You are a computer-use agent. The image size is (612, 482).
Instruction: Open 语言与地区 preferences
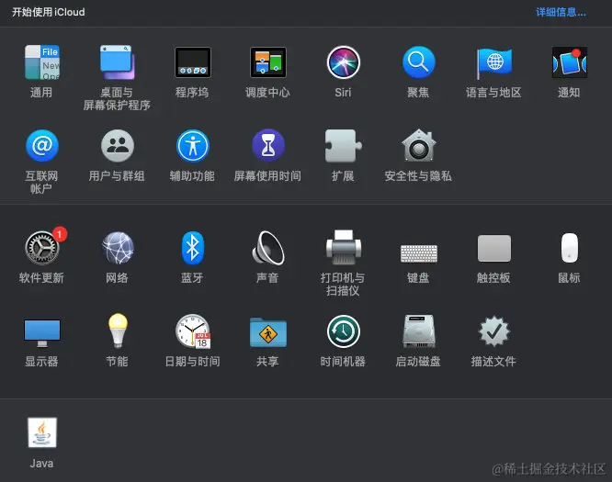[x=493, y=62]
